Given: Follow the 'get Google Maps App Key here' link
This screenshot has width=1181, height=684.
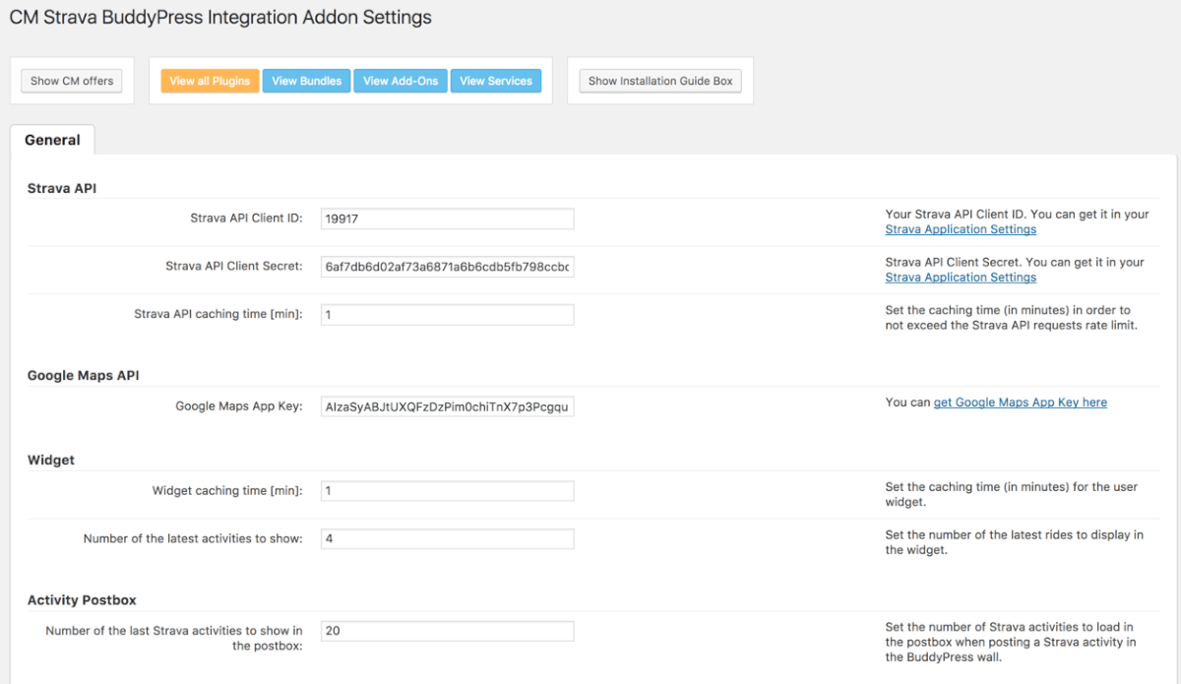Looking at the screenshot, I should [1020, 403].
